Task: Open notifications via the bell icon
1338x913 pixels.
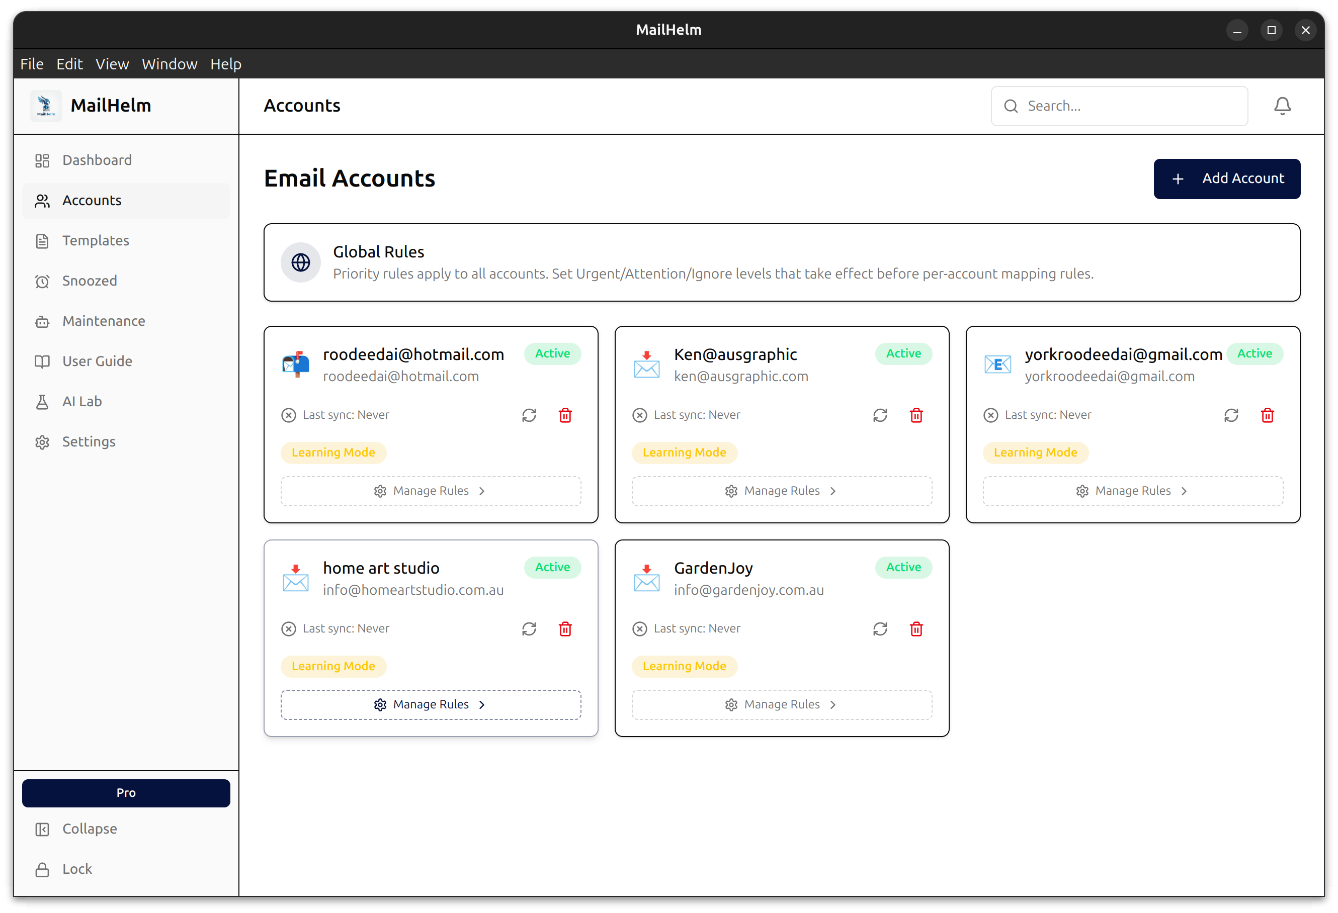Action: click(1282, 106)
